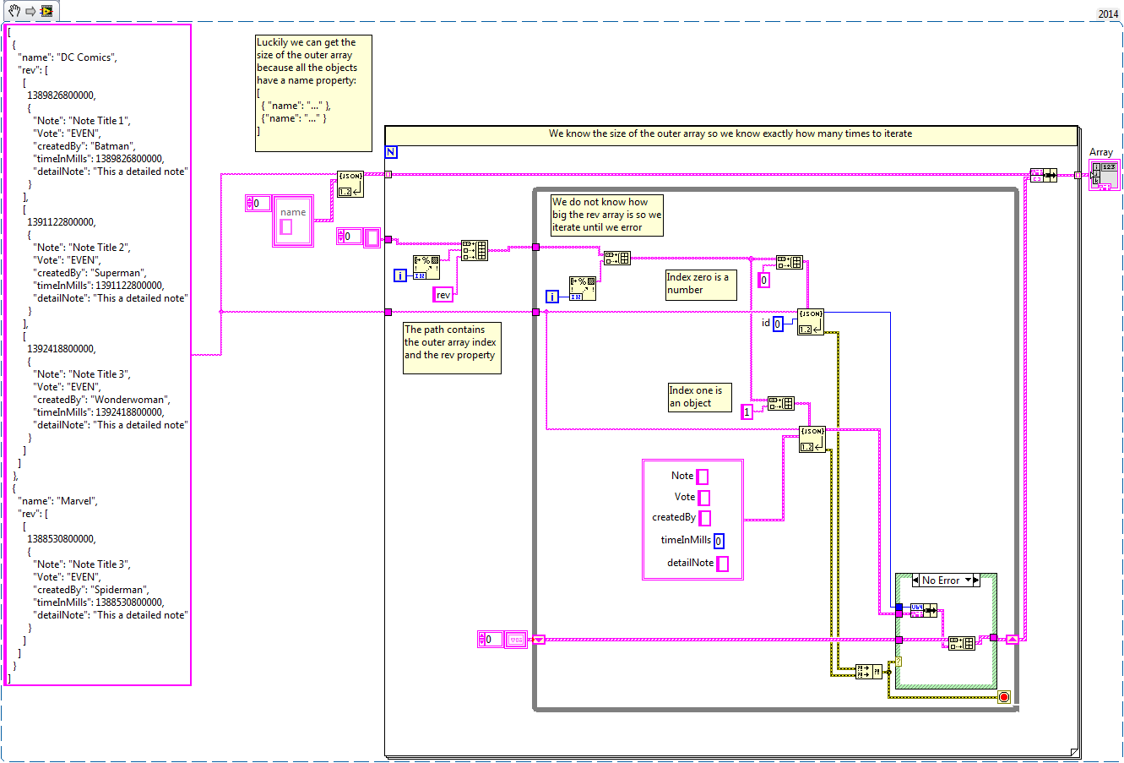
Task: Select JSON node wired to id constant
Action: click(811, 322)
